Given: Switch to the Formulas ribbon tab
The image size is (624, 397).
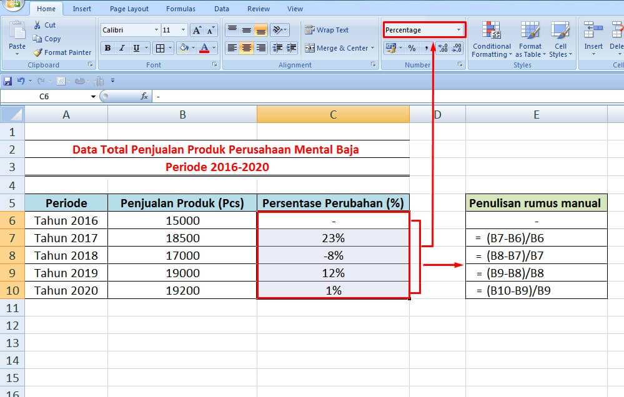Looking at the screenshot, I should (x=181, y=8).
